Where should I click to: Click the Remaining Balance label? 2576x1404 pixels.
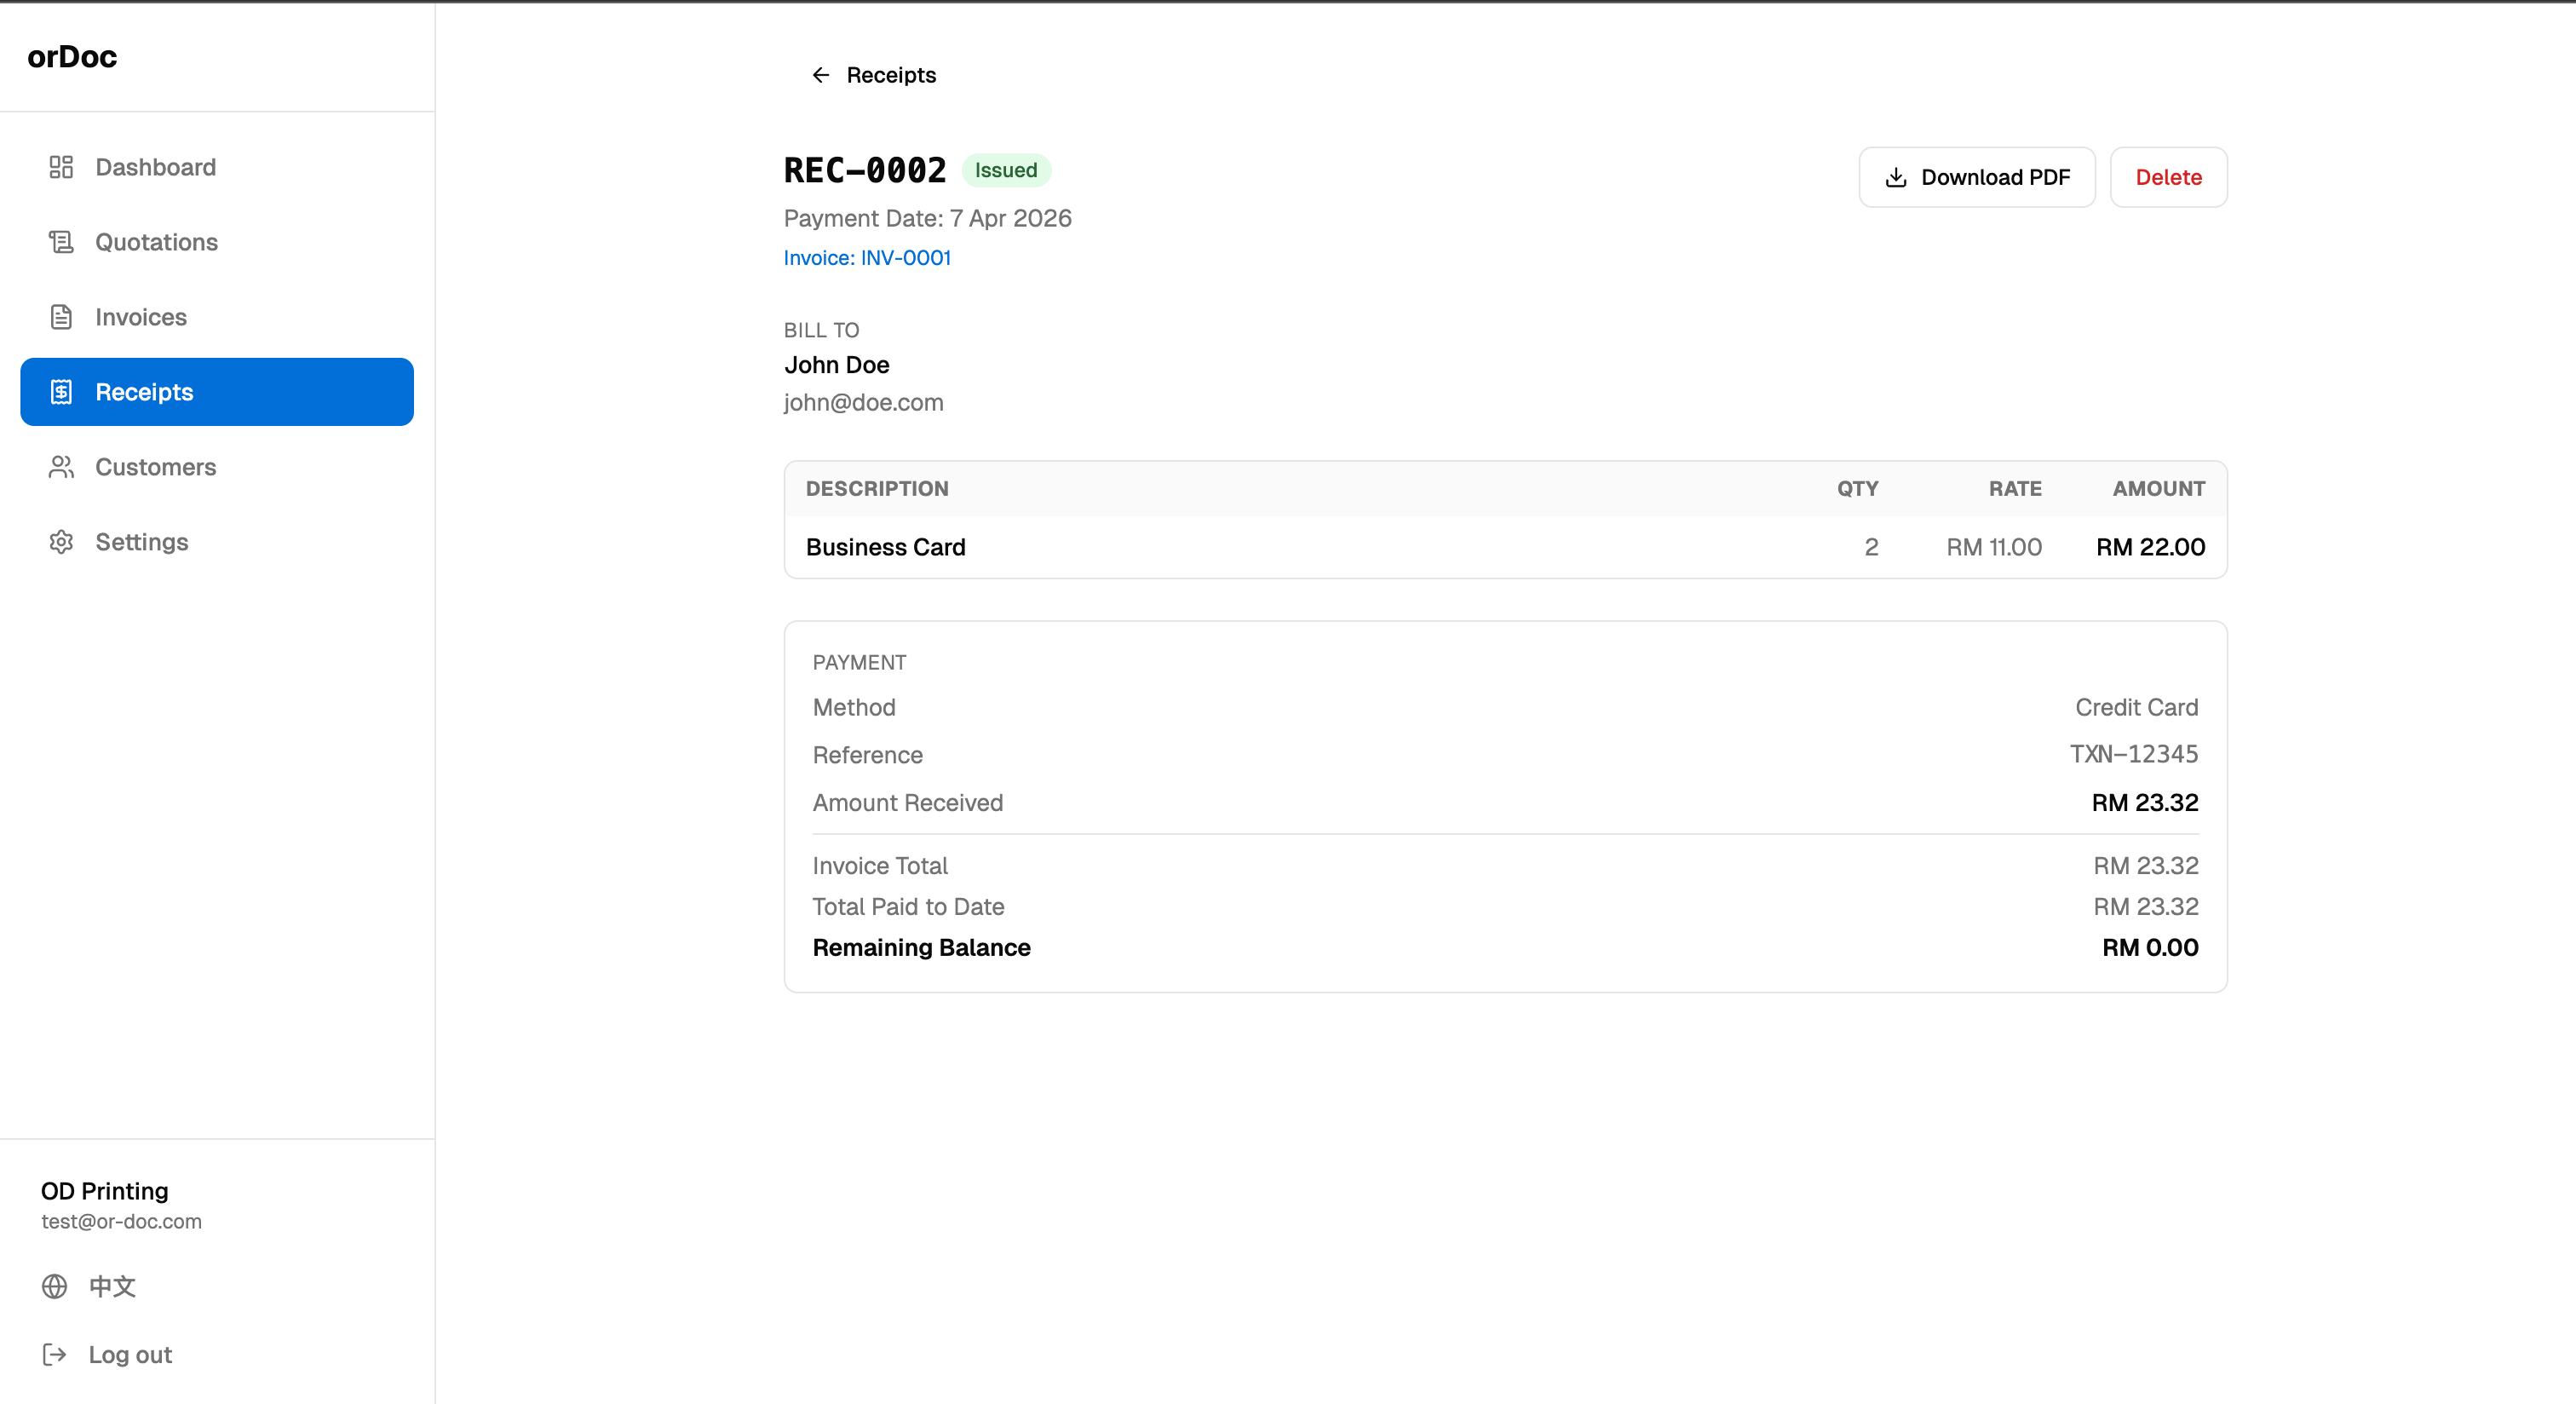click(x=921, y=948)
